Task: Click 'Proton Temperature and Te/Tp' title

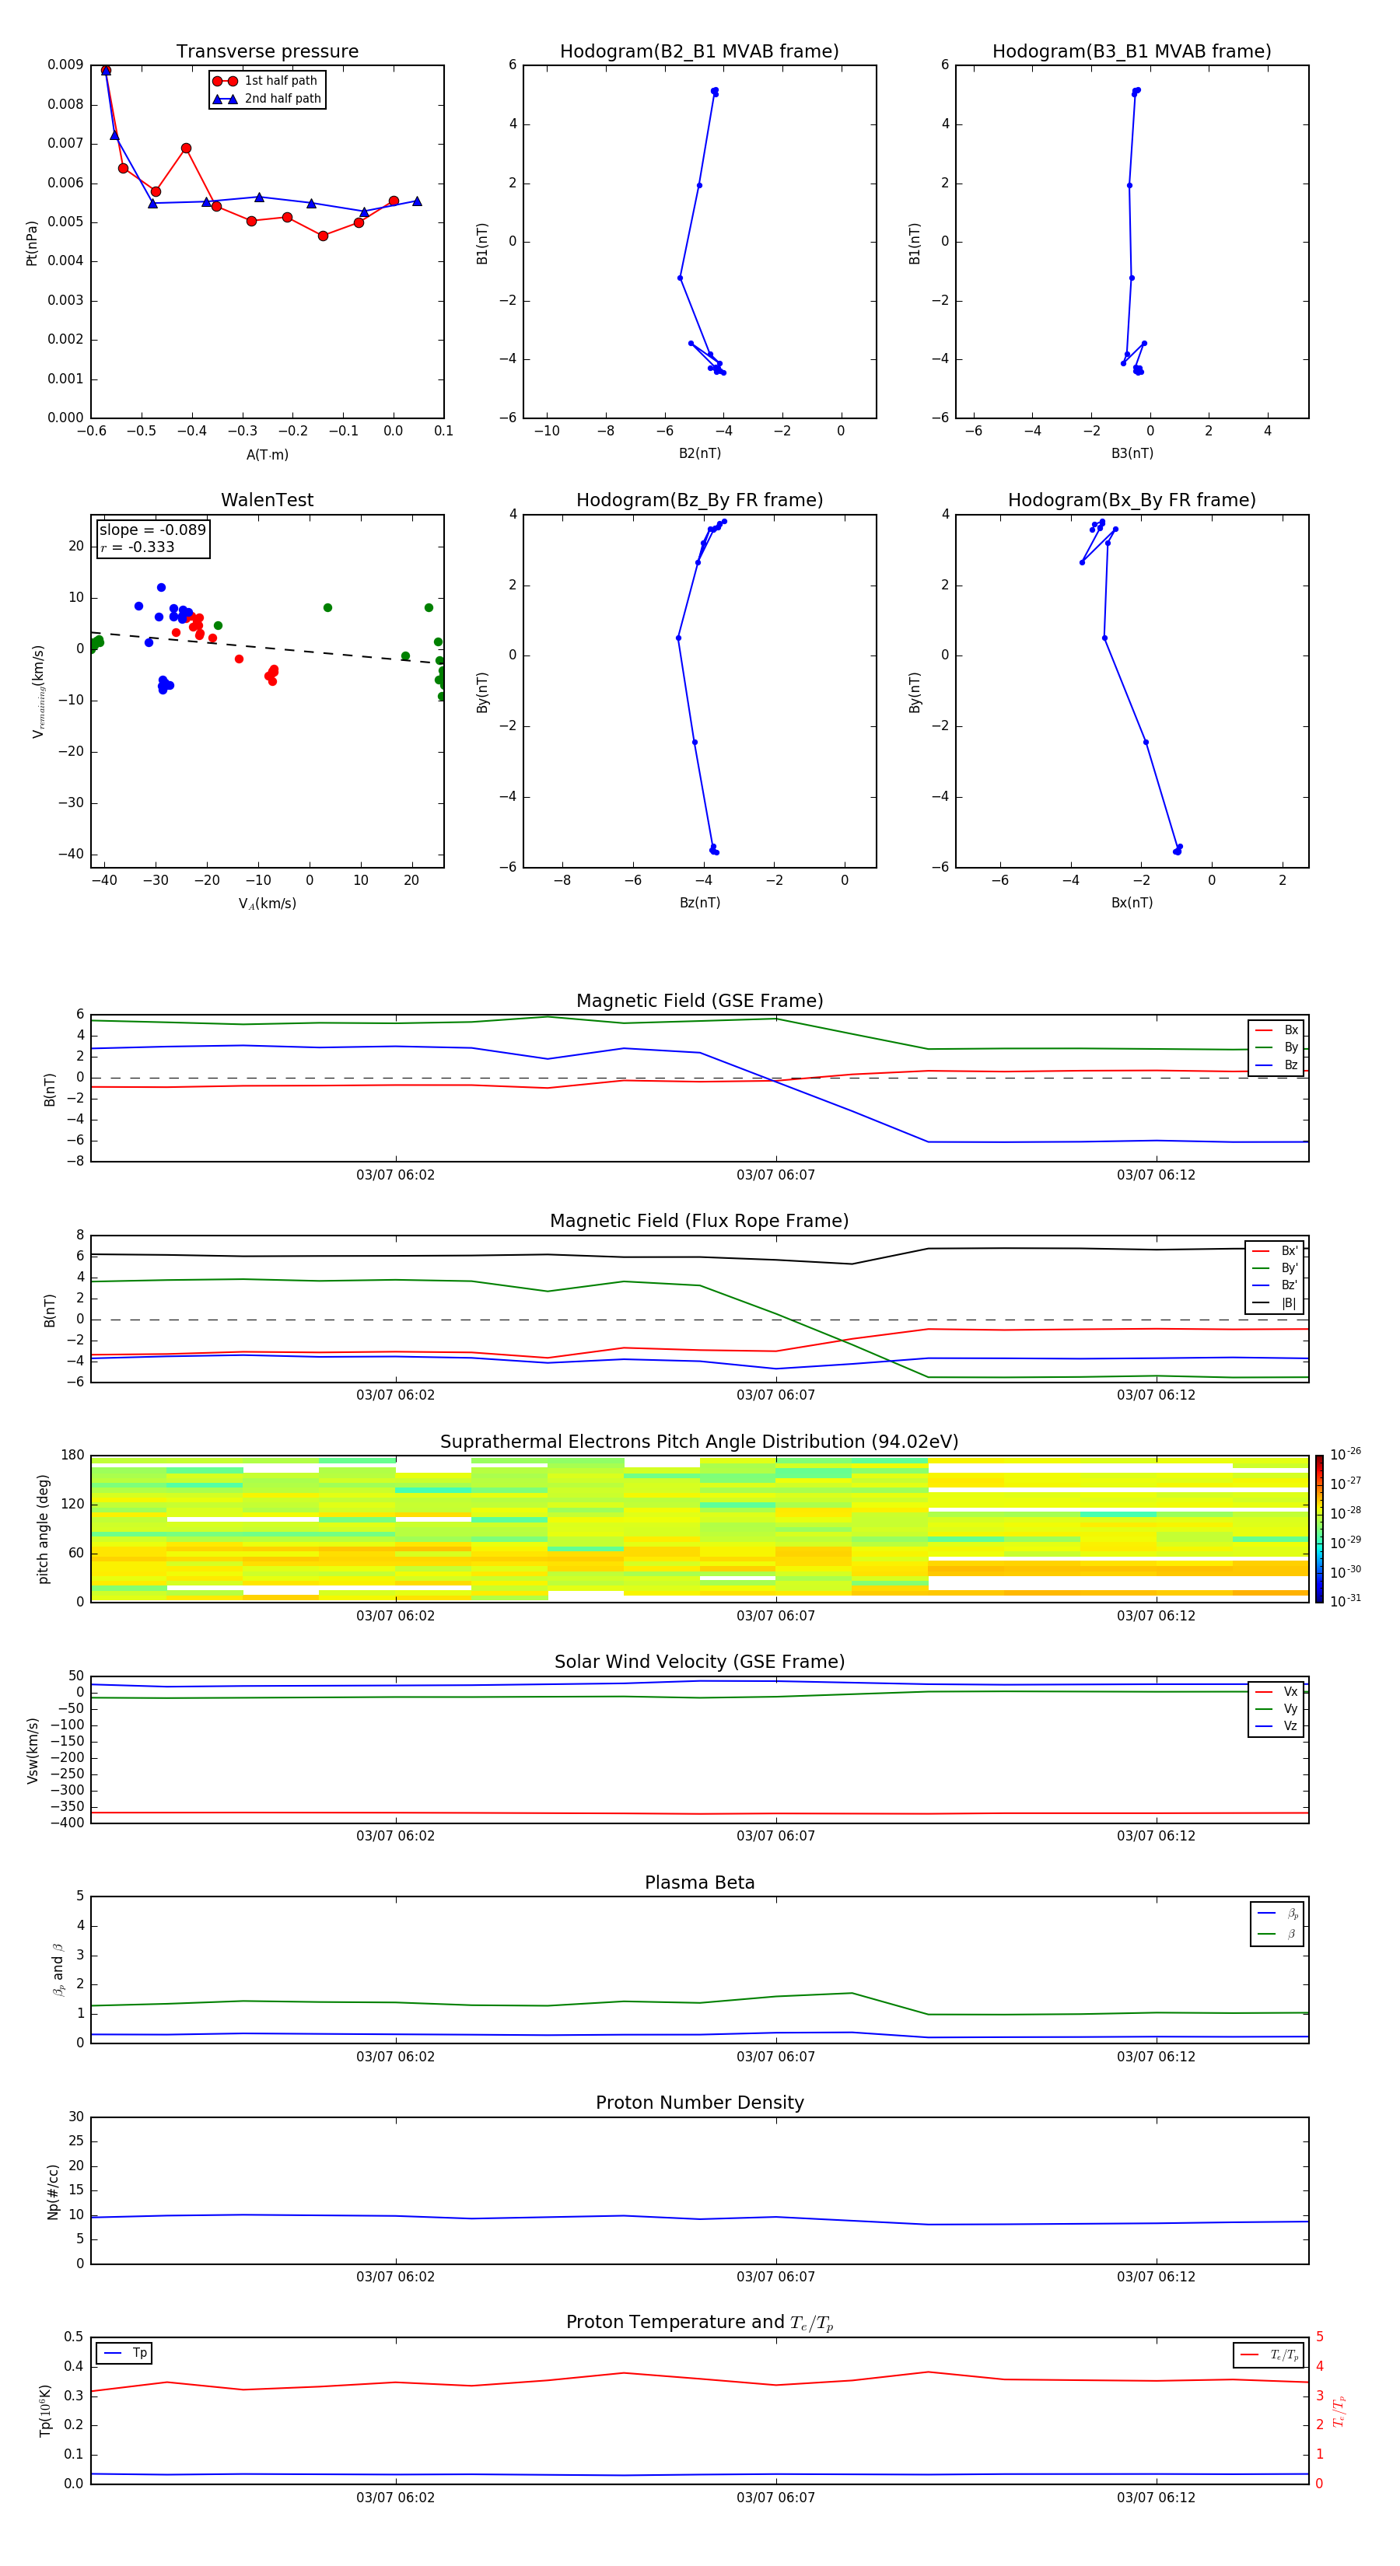Action: point(699,2323)
